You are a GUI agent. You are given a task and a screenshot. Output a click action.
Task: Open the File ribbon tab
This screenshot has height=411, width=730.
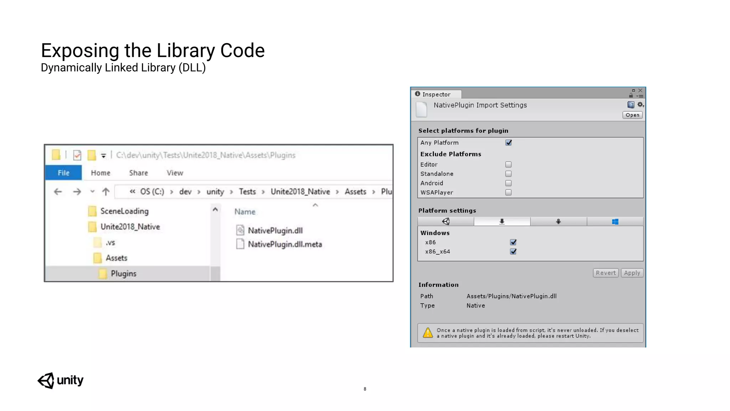[63, 173]
